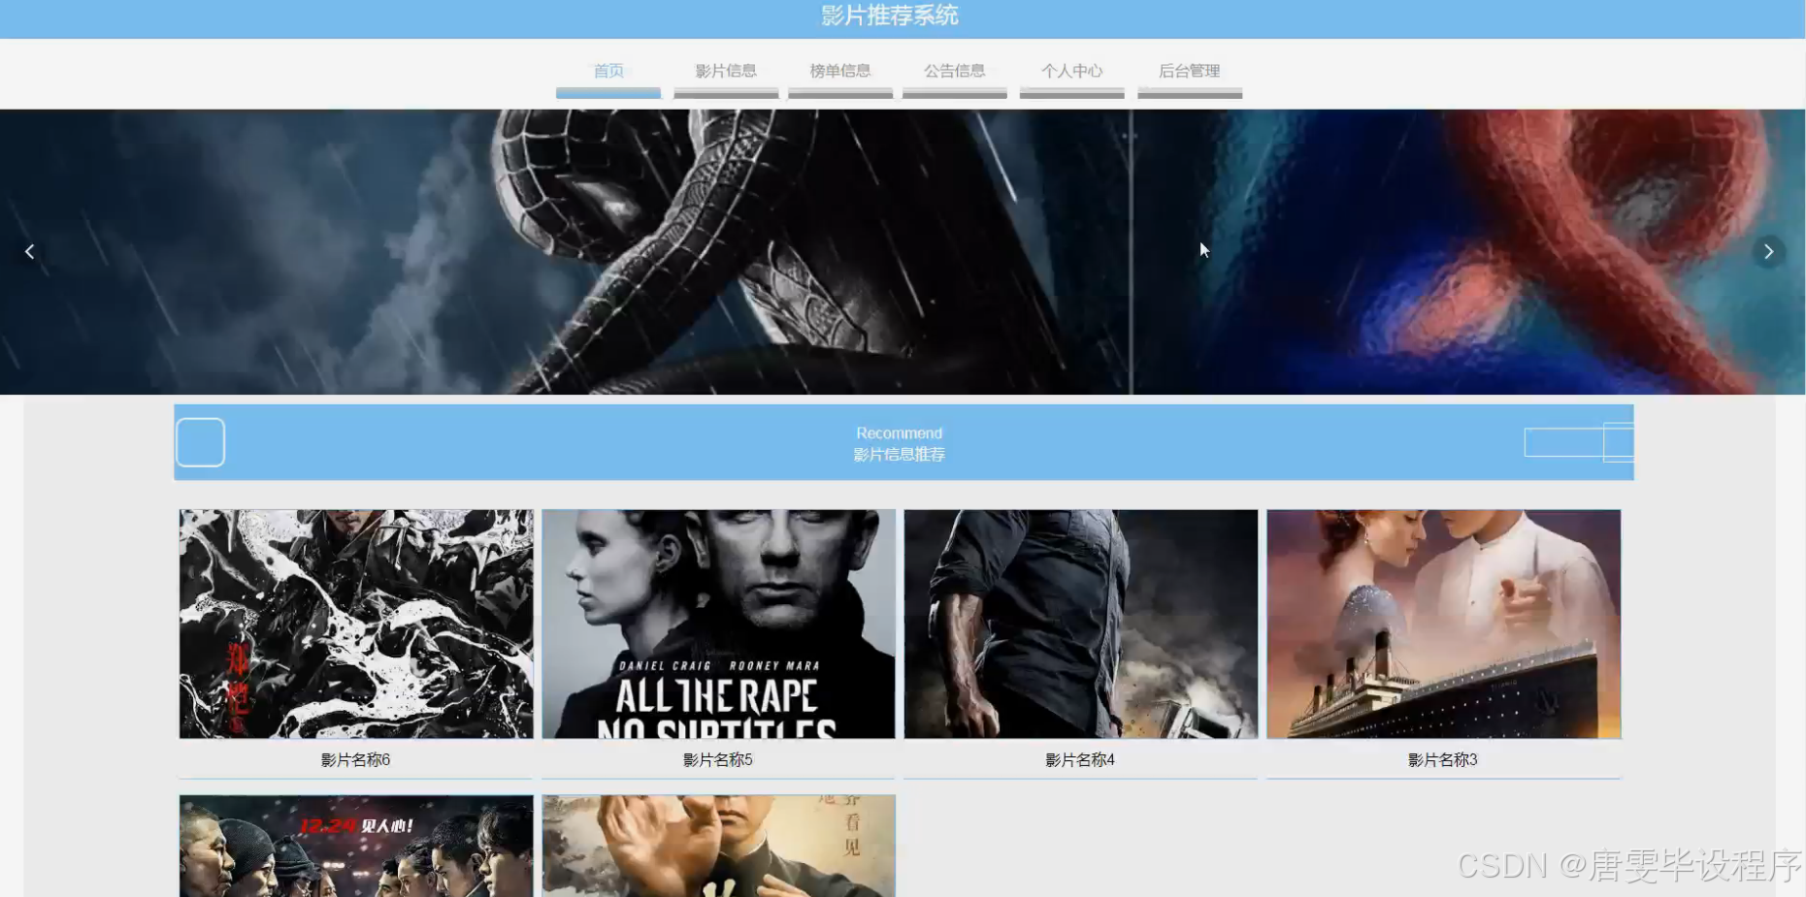1806x897 pixels.
Task: Click the Spider-Man carousel banner image
Action: click(903, 252)
